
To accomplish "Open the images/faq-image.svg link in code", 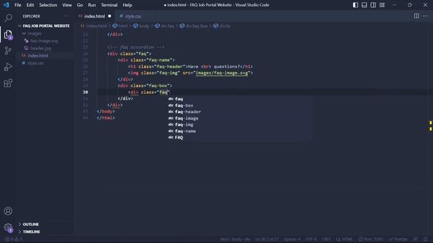I will point(221,73).
